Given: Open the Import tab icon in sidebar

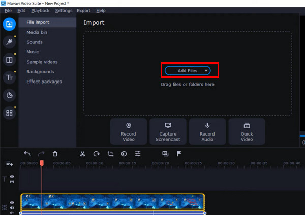Looking at the screenshot, I should 9,24.
